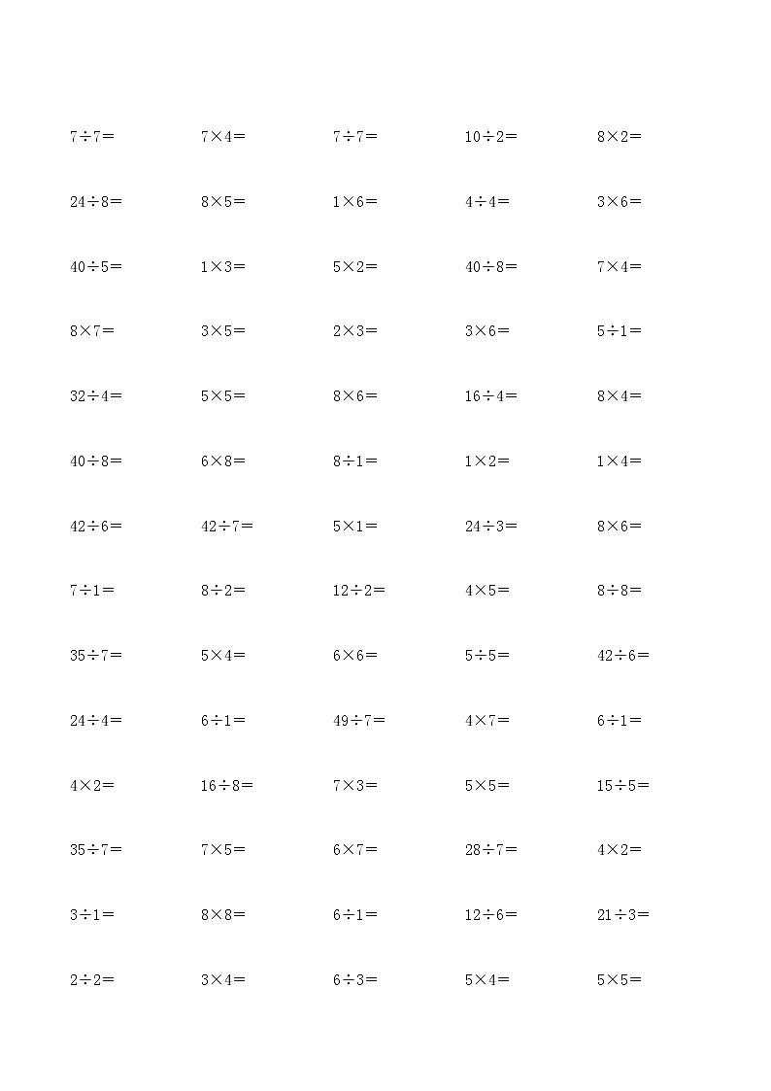Click the 32÷4= division problem
Image resolution: width=771 pixels, height=1091 pixels.
[95, 396]
